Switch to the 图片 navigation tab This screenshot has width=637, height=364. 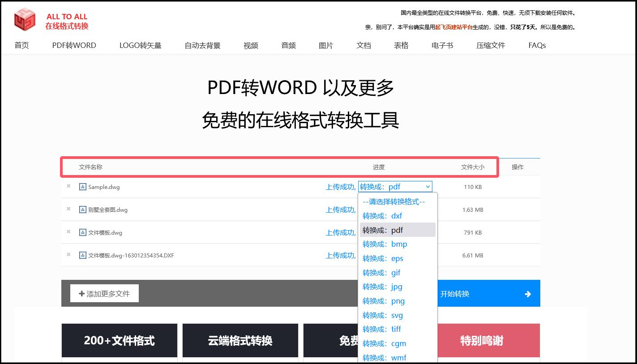(x=325, y=45)
